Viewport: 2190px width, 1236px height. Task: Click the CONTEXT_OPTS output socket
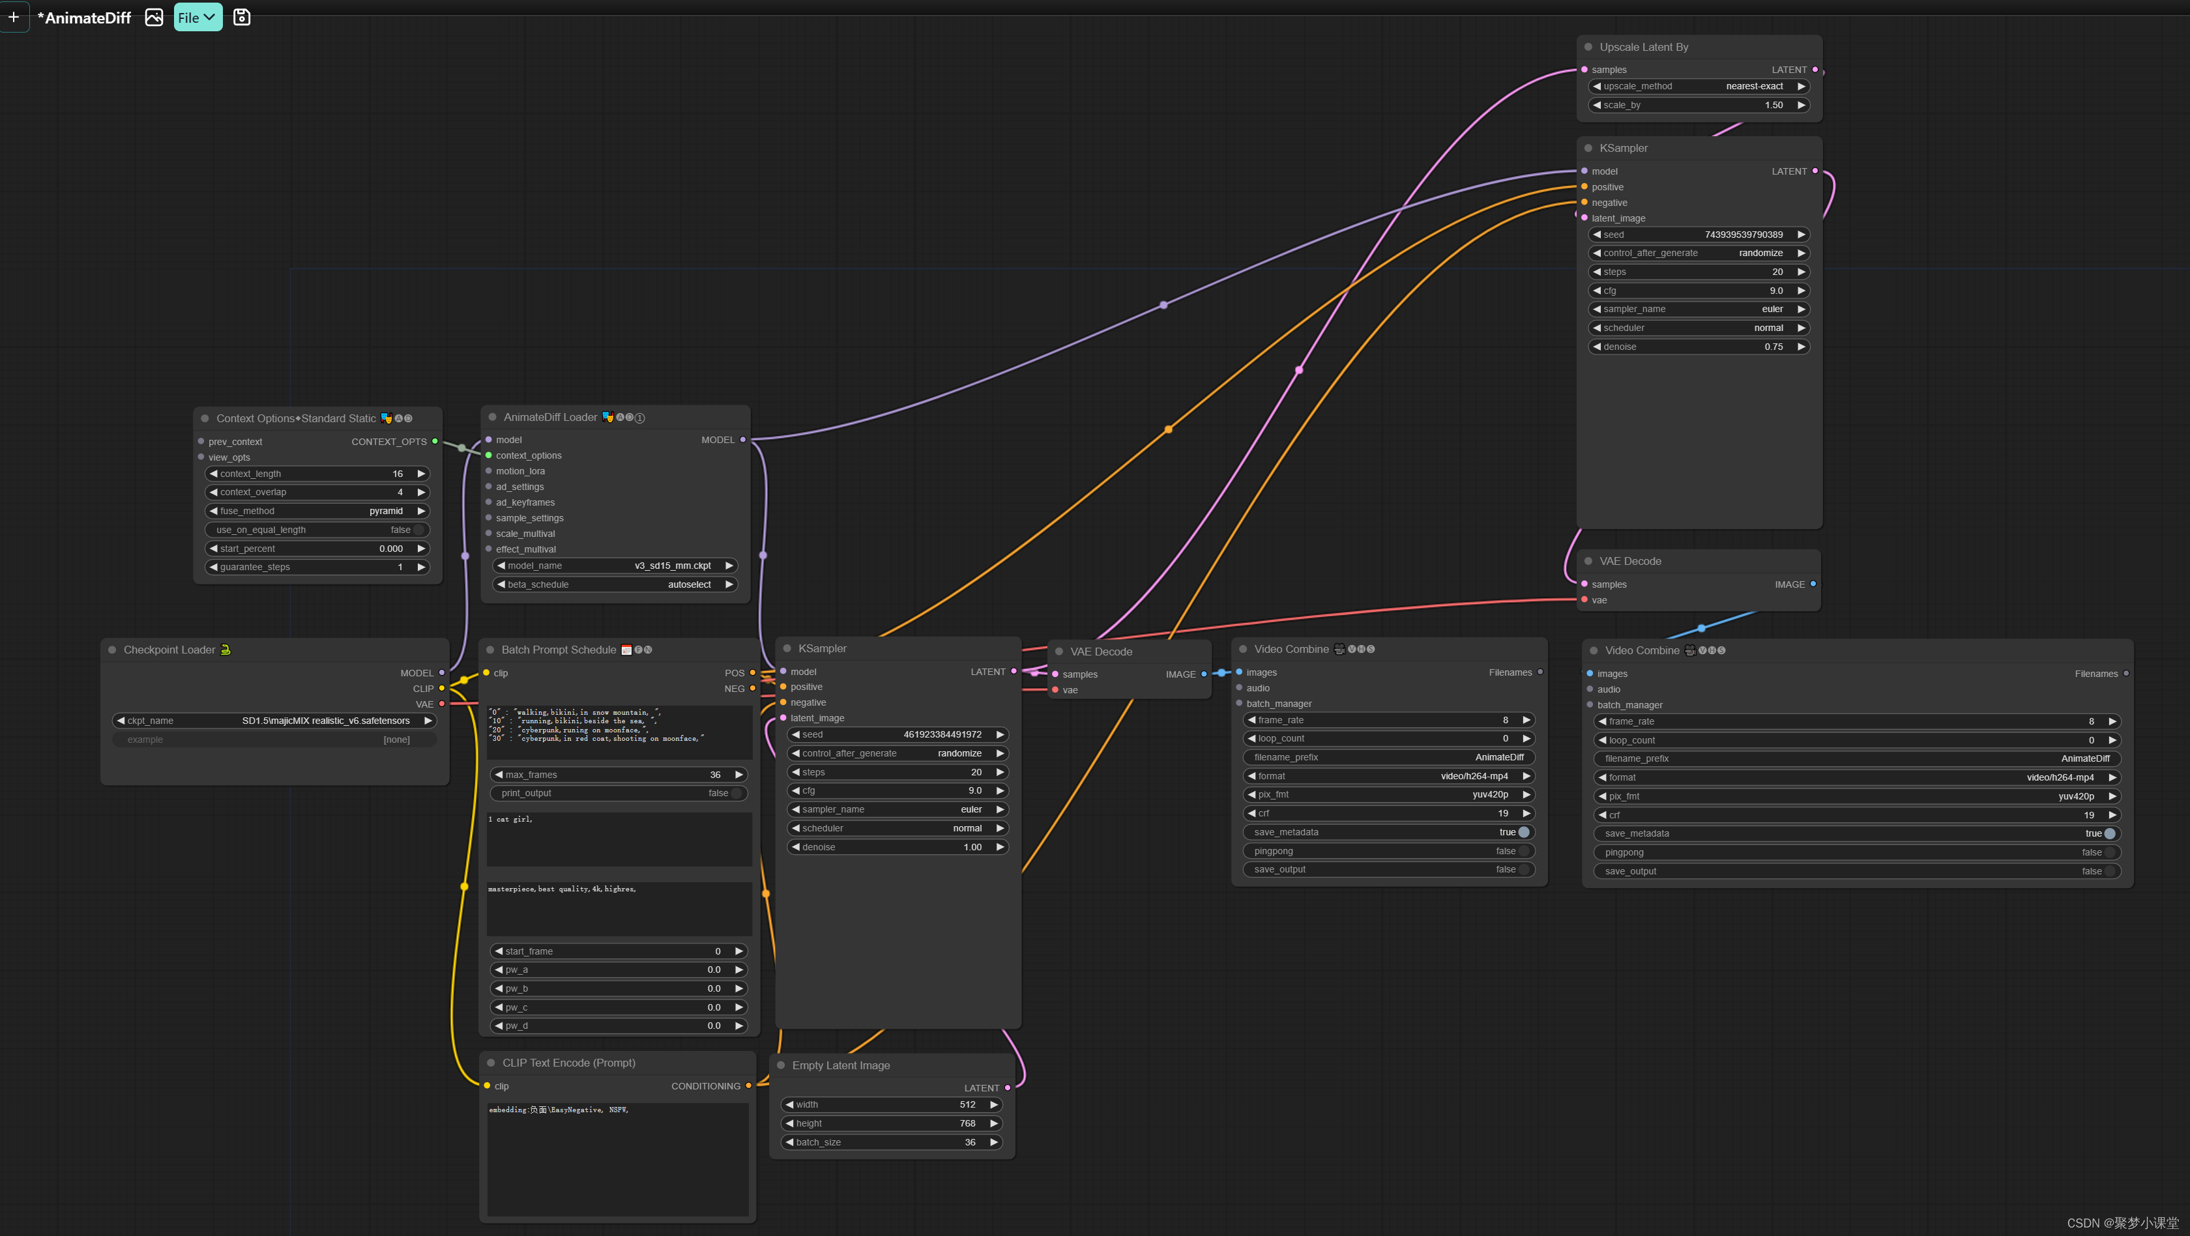coord(435,441)
